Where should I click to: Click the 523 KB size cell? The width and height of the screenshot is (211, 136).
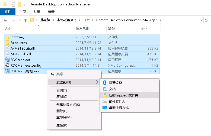click(x=153, y=71)
